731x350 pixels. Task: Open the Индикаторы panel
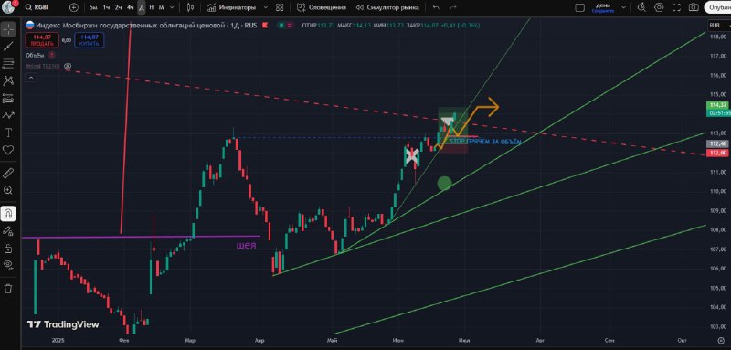(x=232, y=7)
